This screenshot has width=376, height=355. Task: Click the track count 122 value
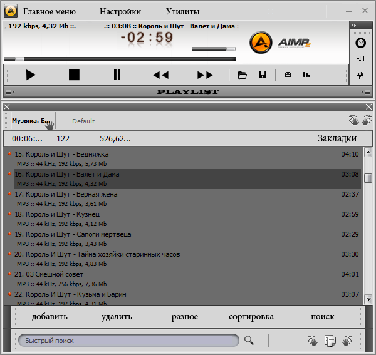63,139
